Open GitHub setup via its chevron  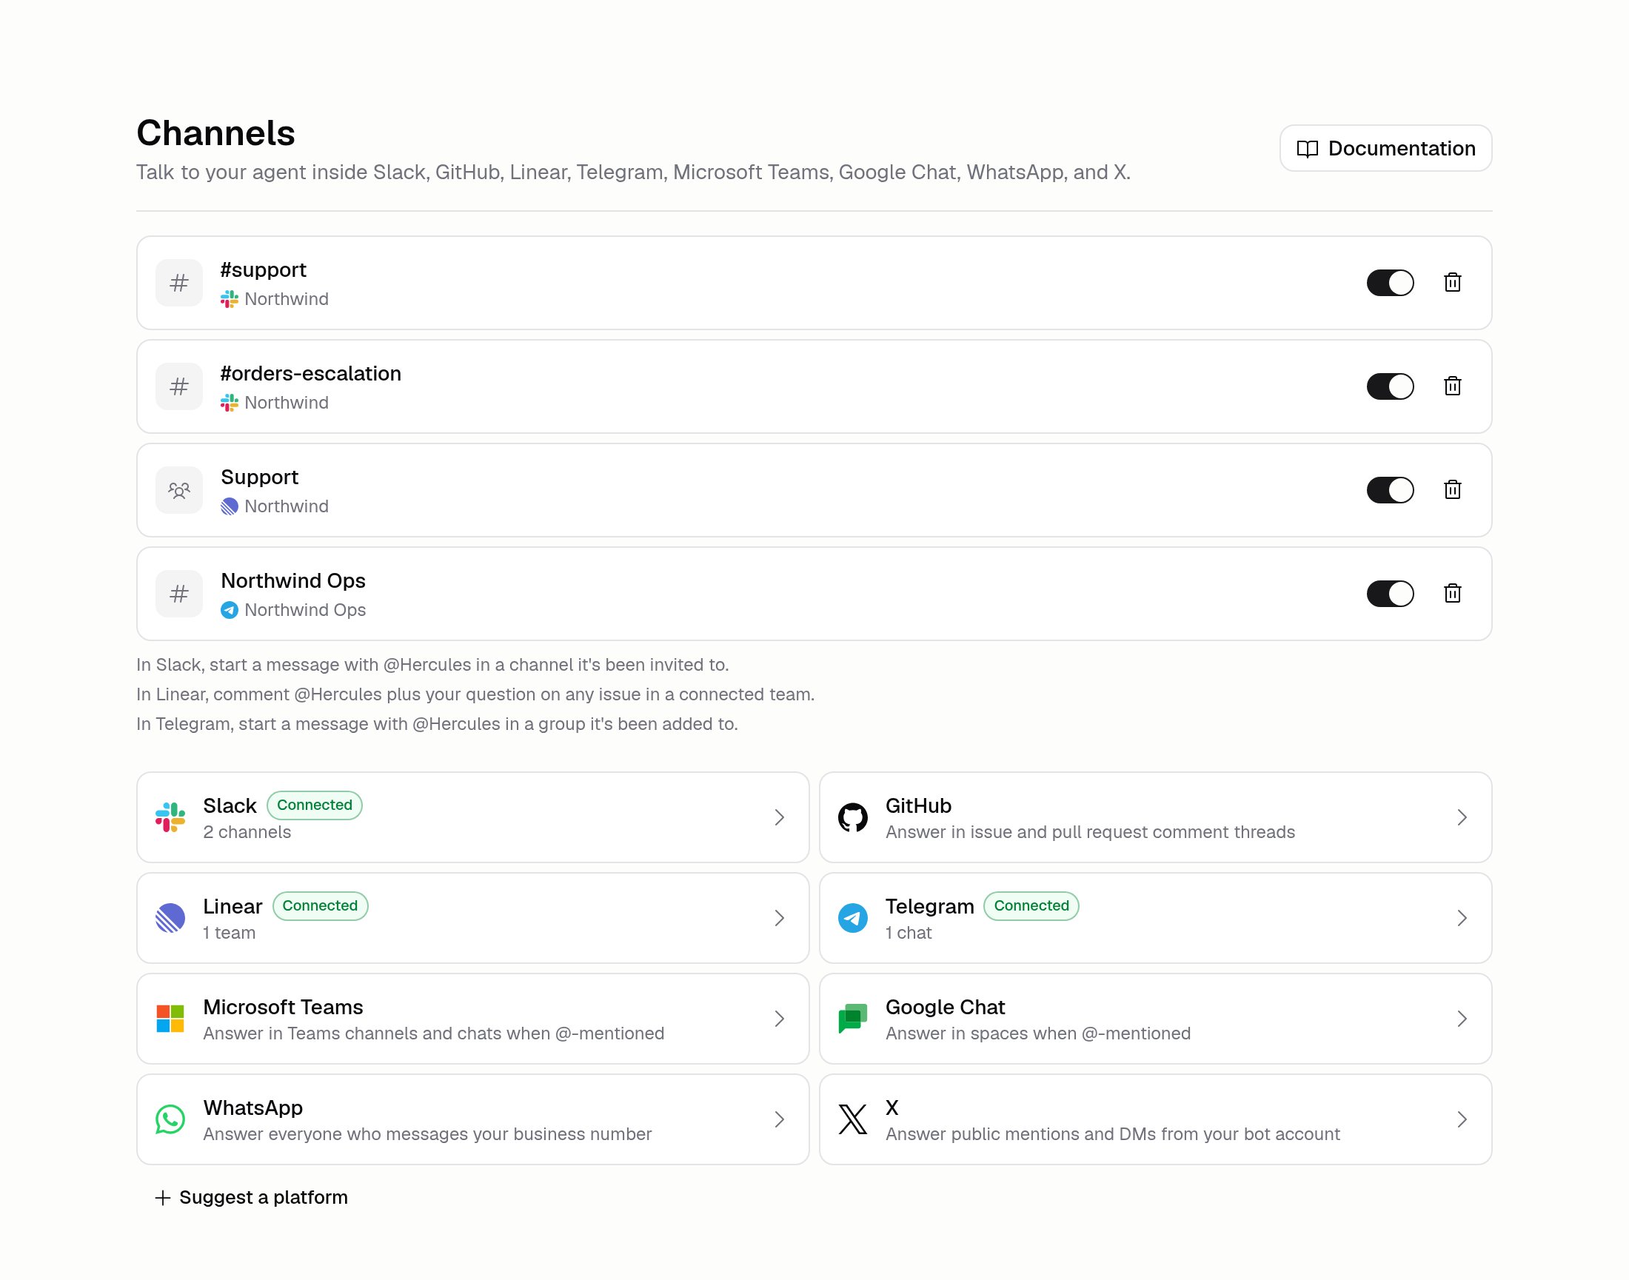click(x=1461, y=817)
